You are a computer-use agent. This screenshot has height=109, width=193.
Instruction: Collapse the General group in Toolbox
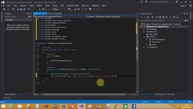tap(6, 20)
